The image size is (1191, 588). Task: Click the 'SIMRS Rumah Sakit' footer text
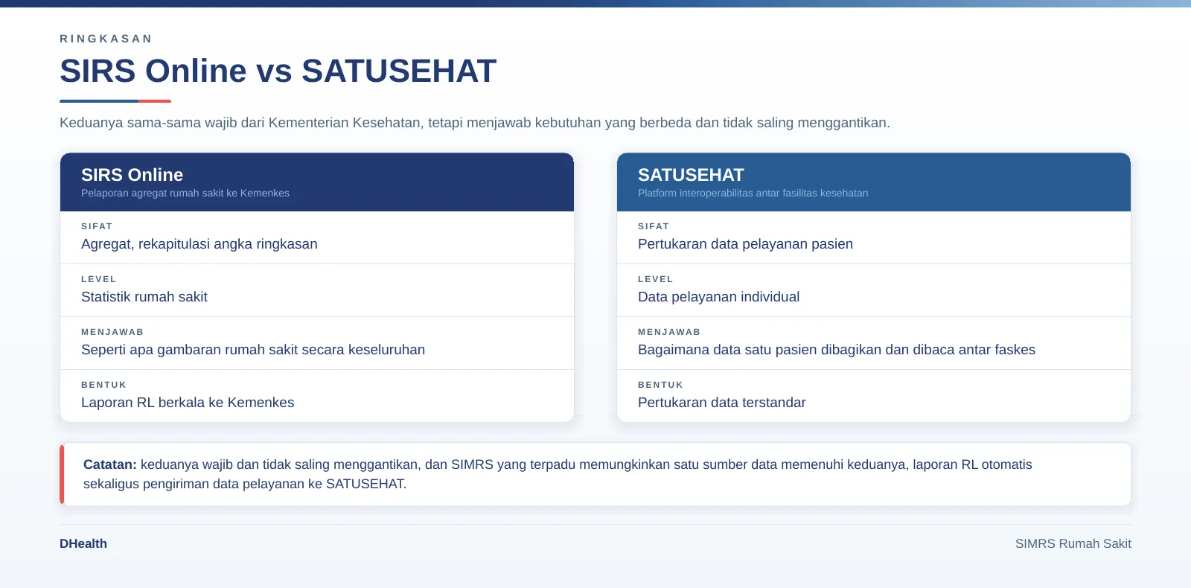(1073, 544)
